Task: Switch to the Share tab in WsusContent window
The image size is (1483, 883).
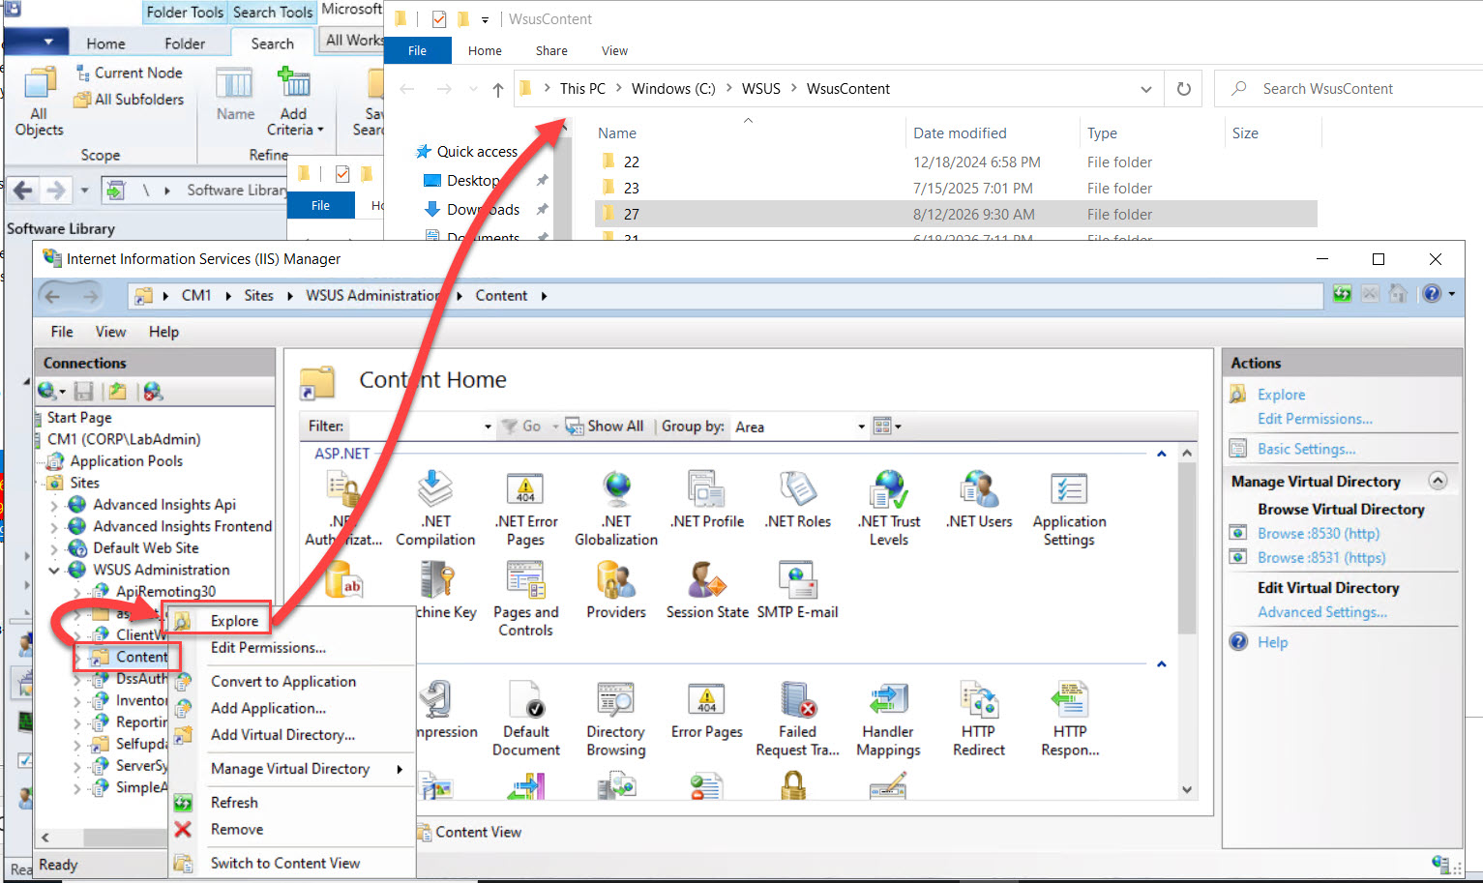Action: pos(551,50)
